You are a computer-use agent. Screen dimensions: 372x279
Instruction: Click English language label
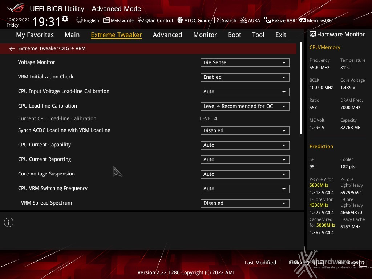click(x=91, y=20)
